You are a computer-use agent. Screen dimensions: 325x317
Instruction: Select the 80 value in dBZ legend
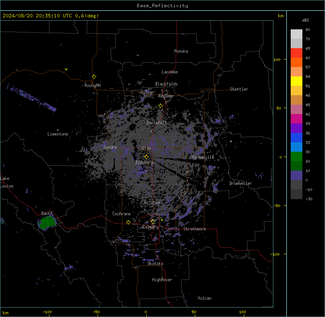[308, 30]
